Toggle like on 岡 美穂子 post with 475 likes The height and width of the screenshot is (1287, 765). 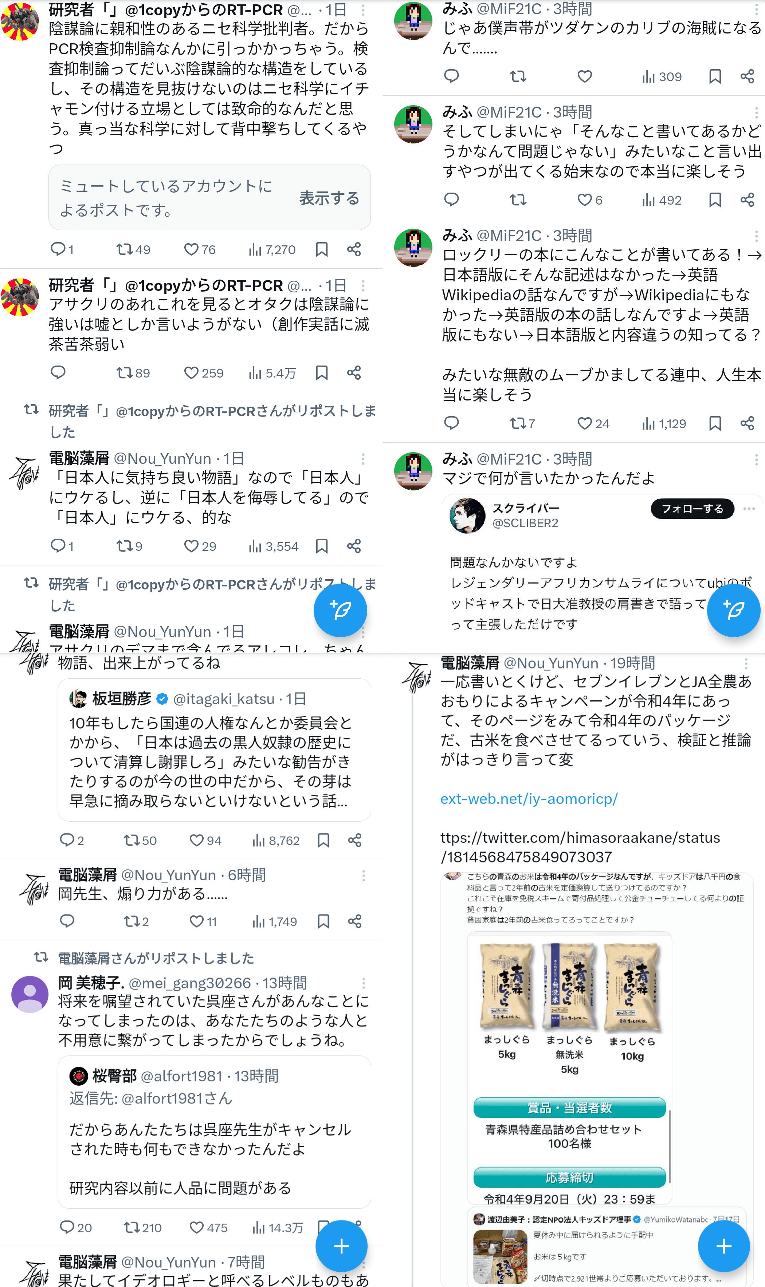(208, 1228)
